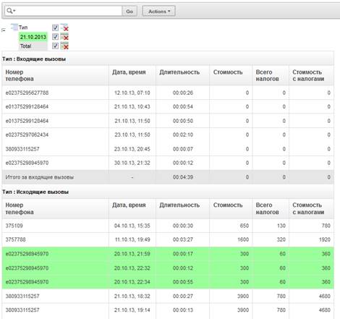Image resolution: width=340 pixels, height=319 pixels.
Task: Click Стоимость с налогами header in Исходящие вызовы
Action: (x=308, y=208)
